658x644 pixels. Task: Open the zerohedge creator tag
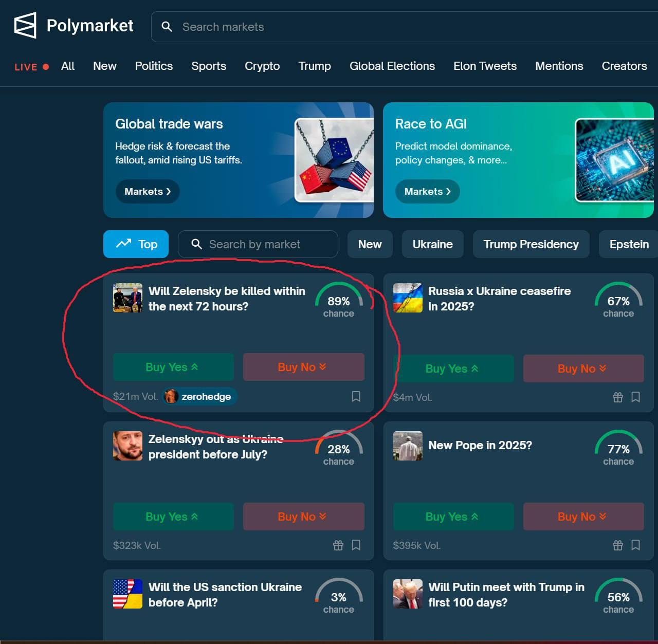coord(200,396)
